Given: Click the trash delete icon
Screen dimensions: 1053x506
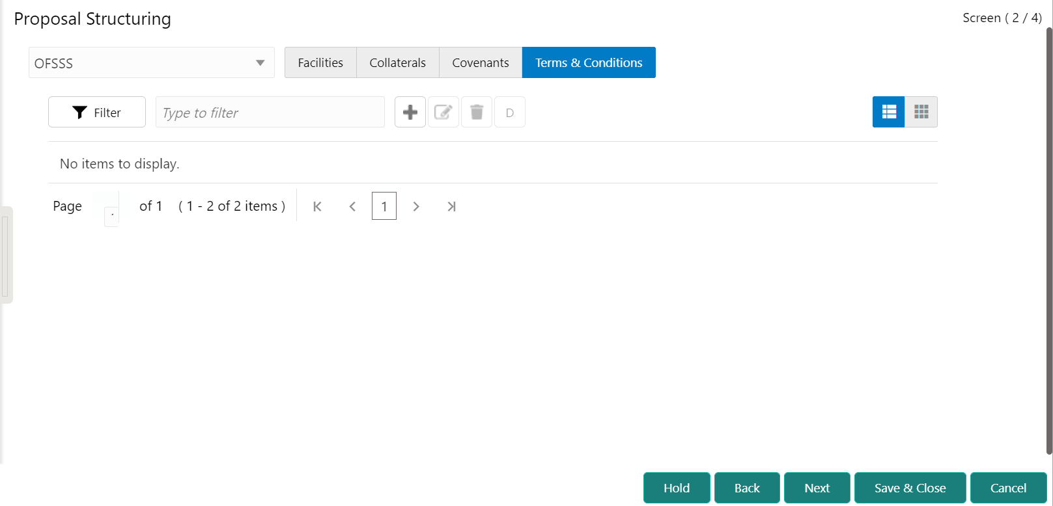Looking at the screenshot, I should point(477,112).
